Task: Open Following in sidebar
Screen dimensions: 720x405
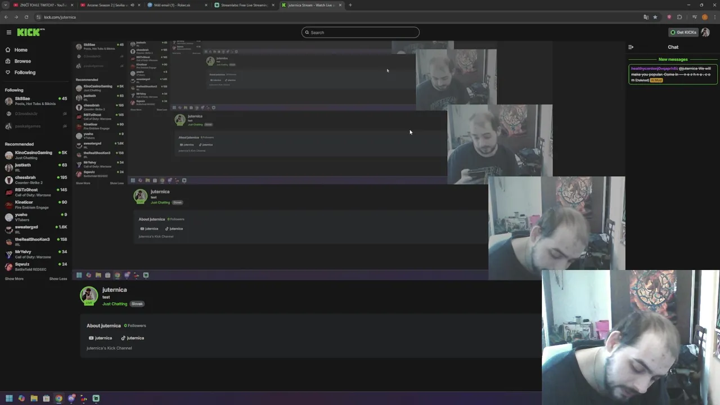Action: point(25,73)
